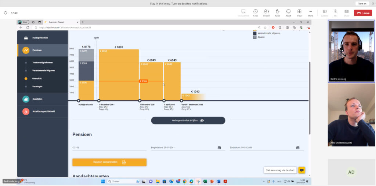Screen dimensions: 376x186
Task: Toggle the microphone mute
Action: pos(336,12)
